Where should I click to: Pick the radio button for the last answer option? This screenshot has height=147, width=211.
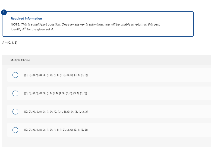pyautogui.click(x=15, y=130)
